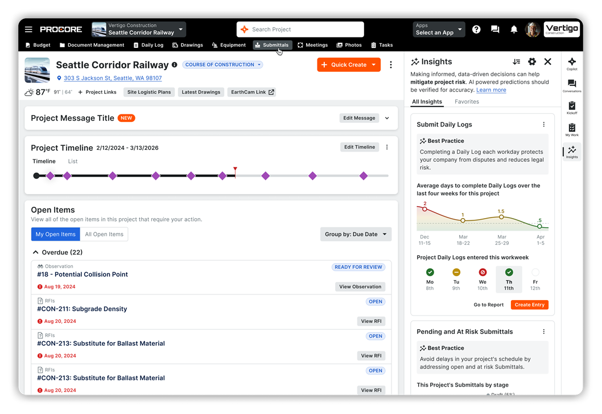Open Document Management tool
602x414 pixels.
tap(92, 45)
